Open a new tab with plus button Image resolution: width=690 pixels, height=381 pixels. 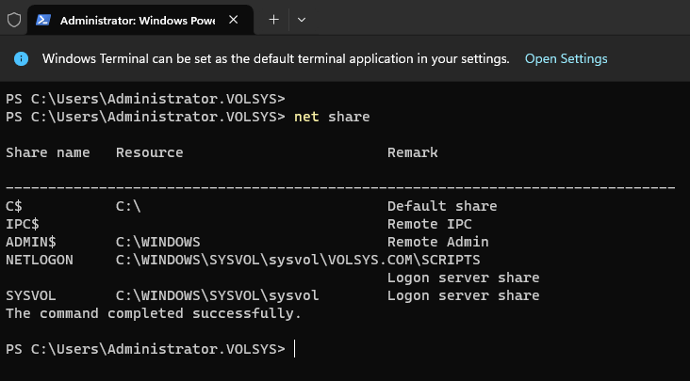coord(274,19)
